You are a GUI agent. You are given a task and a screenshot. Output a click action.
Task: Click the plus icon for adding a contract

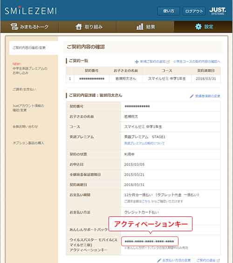point(137,62)
